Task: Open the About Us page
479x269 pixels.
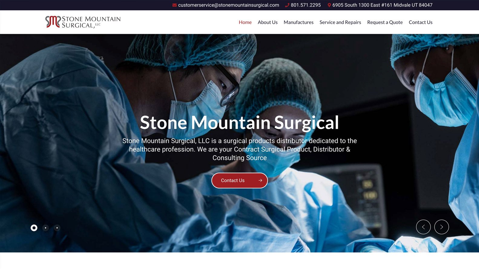Action: 267,22
